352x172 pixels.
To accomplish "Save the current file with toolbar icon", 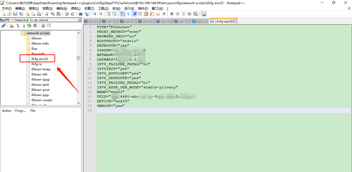I will [15, 14].
